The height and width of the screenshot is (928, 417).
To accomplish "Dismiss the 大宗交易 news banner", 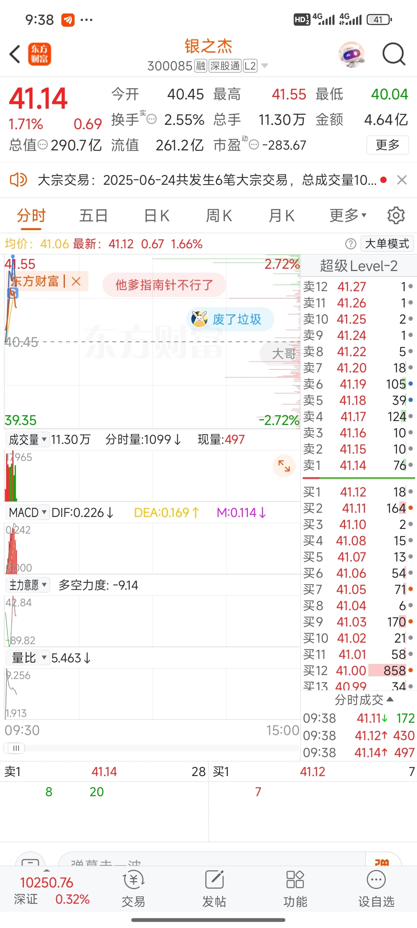I will [402, 180].
